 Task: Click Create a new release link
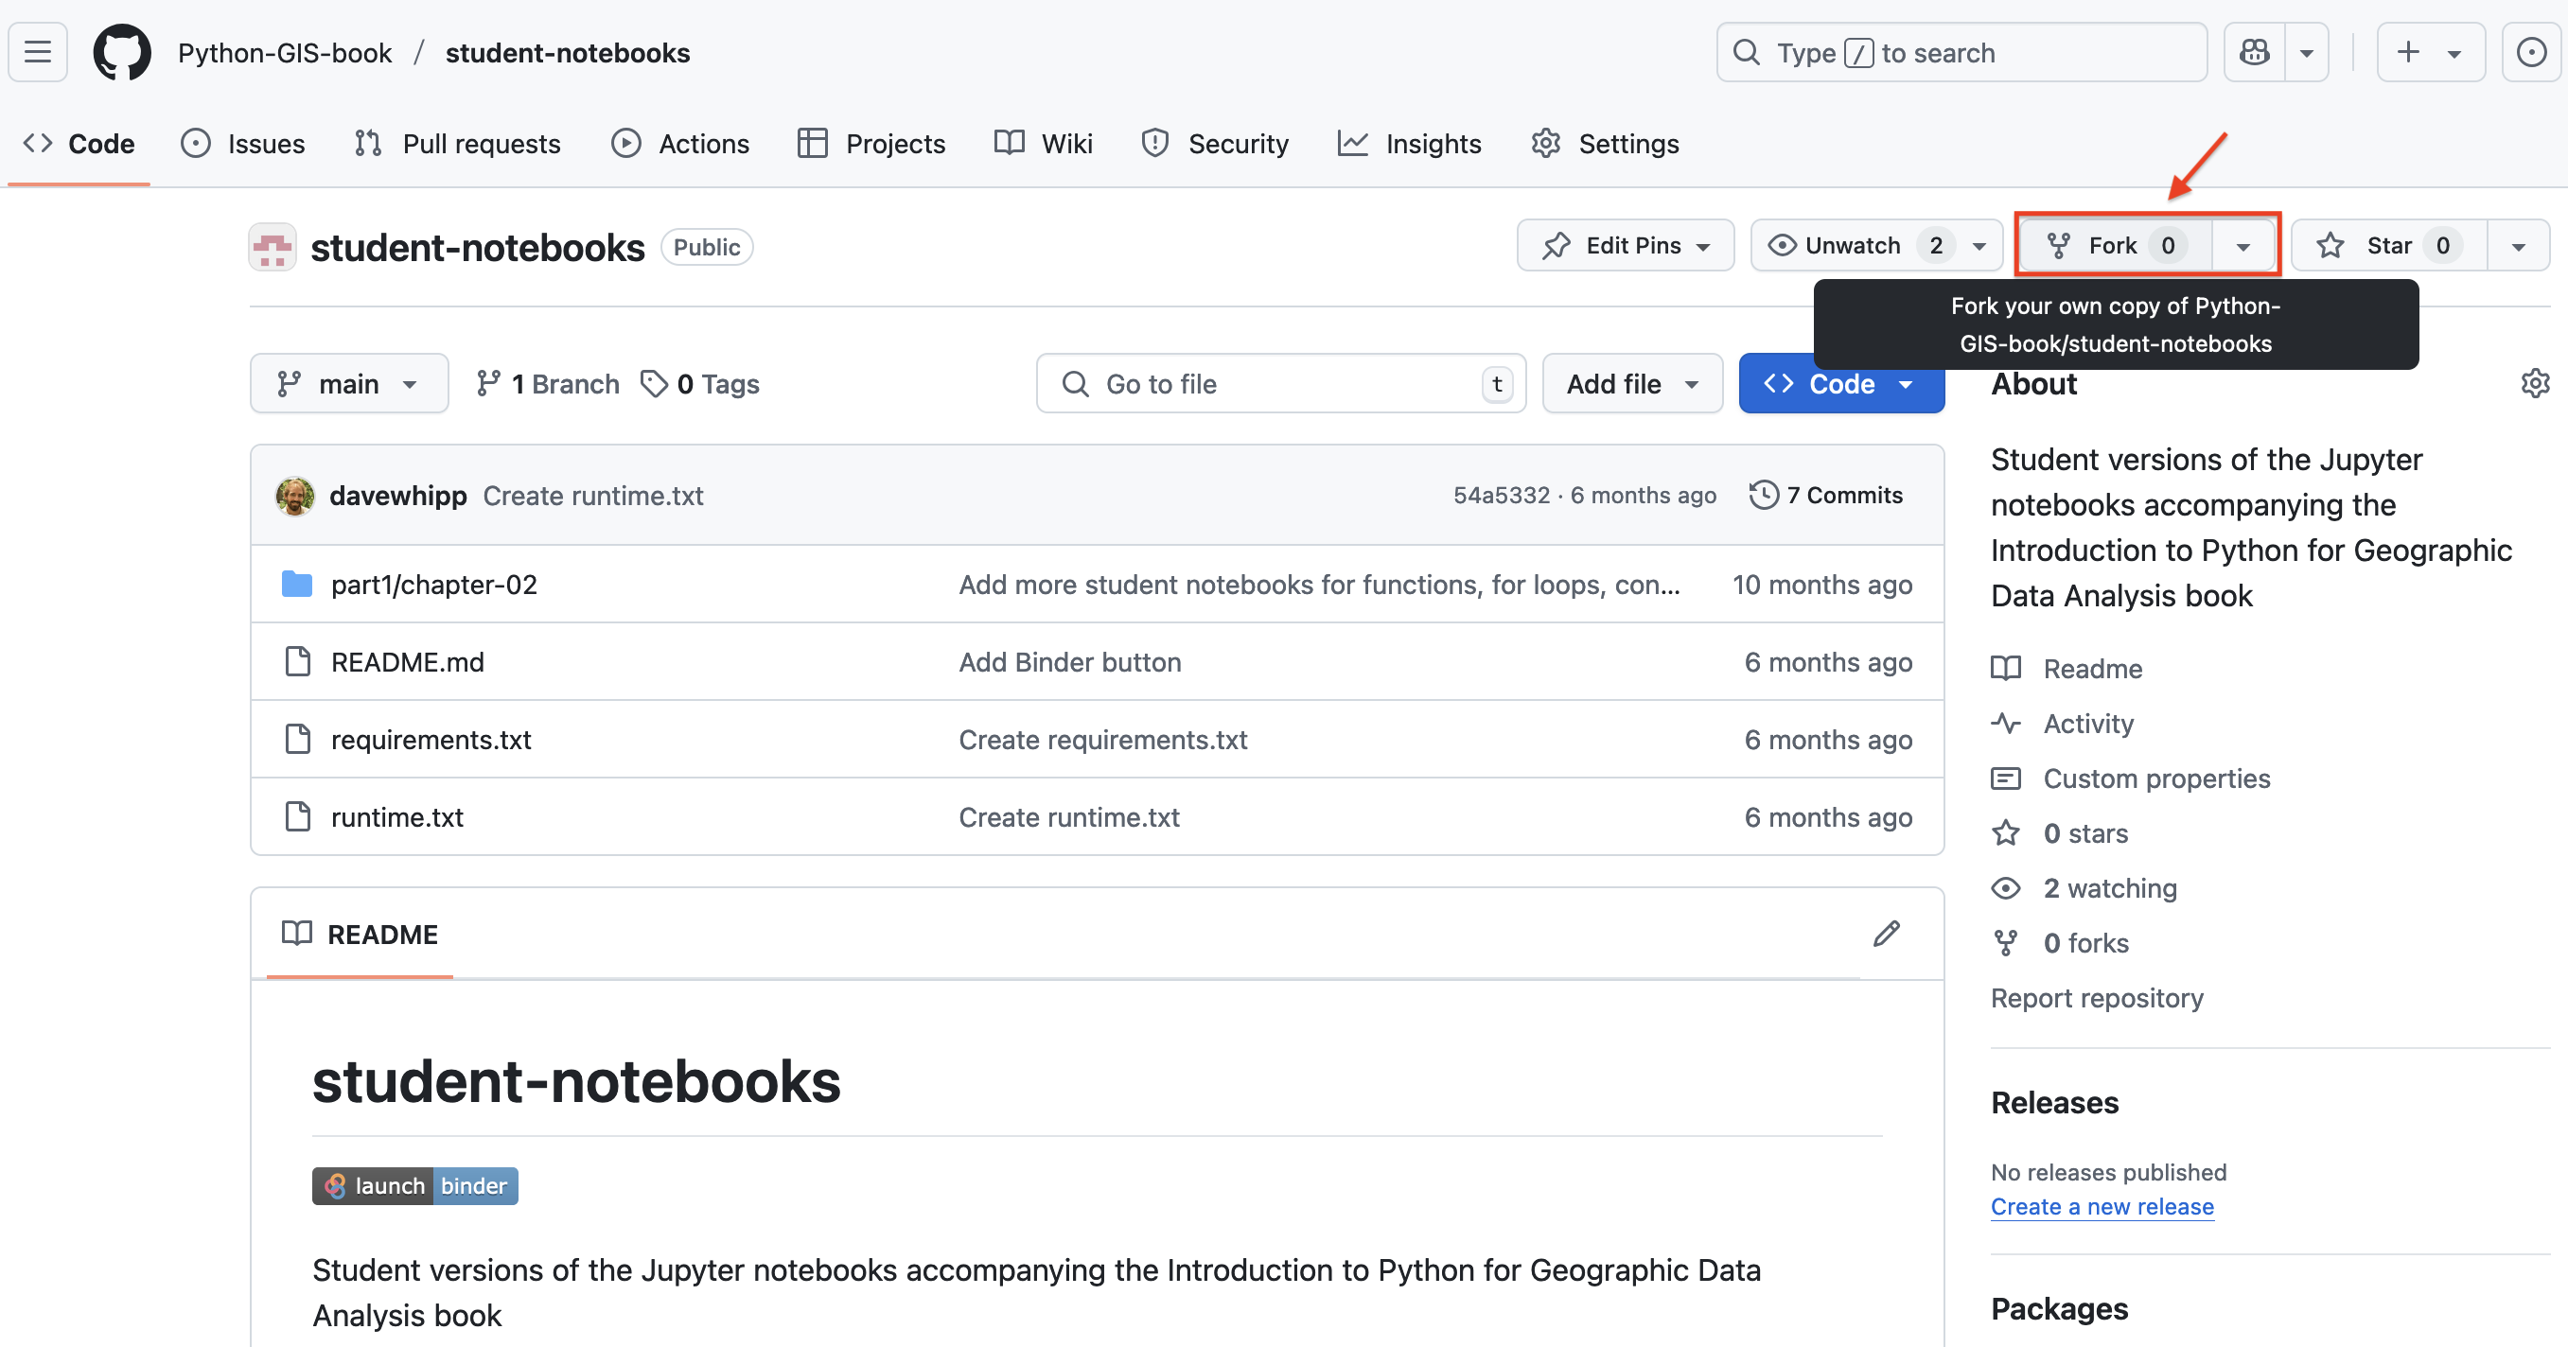point(2102,1206)
